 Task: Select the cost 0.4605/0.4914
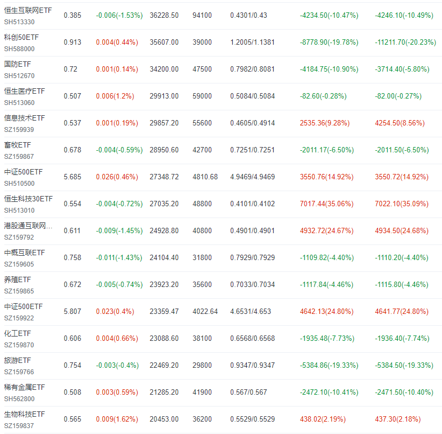pyautogui.click(x=252, y=123)
